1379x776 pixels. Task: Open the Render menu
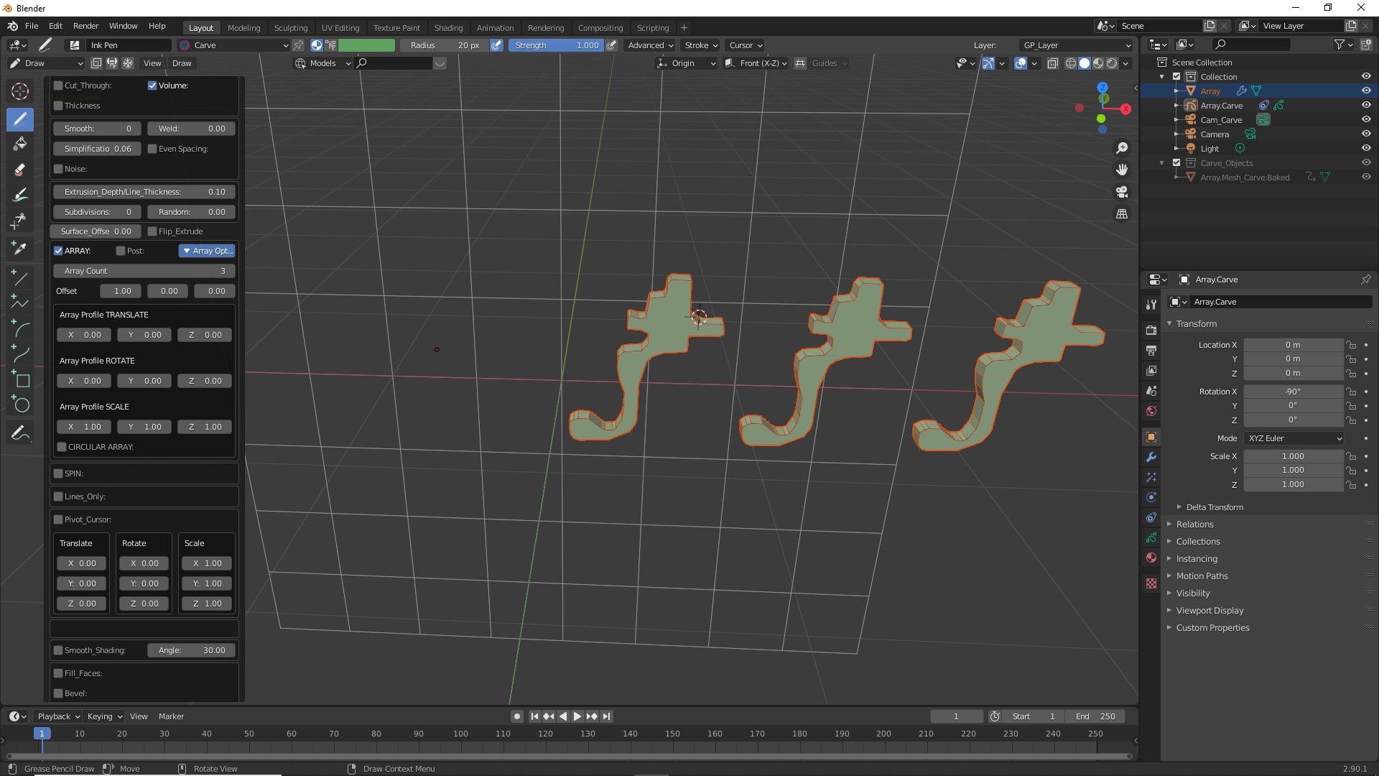click(x=85, y=26)
